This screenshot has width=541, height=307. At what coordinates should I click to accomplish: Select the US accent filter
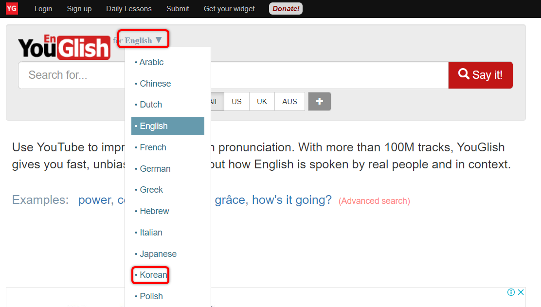click(x=236, y=101)
